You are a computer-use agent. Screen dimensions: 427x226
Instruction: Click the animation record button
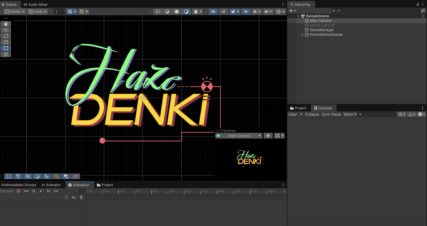(19, 191)
